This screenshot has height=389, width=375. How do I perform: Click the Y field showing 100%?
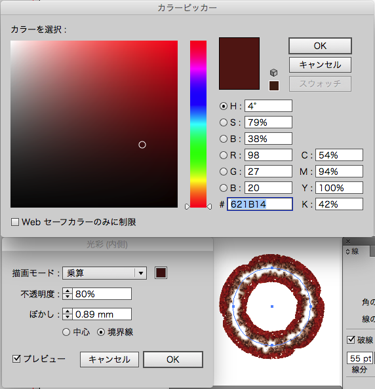[339, 188]
